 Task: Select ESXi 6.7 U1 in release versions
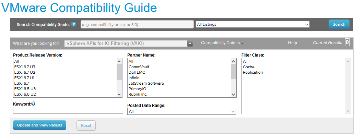65,78
